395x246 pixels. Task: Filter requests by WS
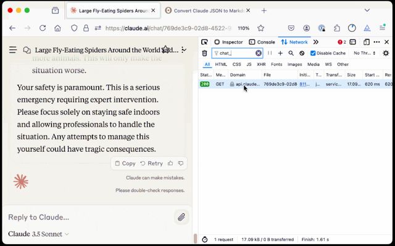(x=328, y=64)
